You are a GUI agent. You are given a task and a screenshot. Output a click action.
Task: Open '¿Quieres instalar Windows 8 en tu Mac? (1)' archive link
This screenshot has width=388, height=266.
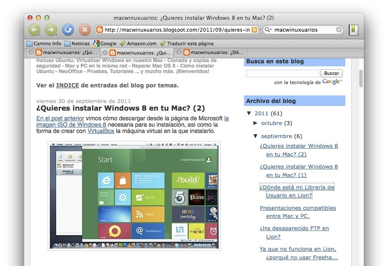(298, 171)
